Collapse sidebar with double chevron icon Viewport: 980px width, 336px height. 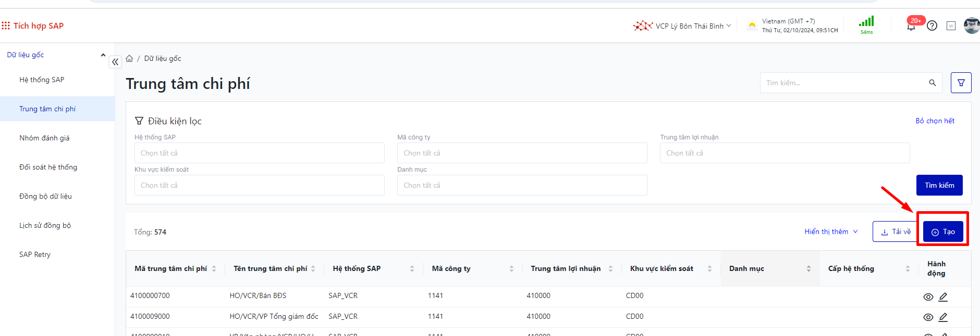click(115, 62)
